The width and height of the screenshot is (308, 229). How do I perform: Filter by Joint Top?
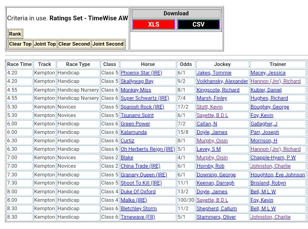[45, 44]
